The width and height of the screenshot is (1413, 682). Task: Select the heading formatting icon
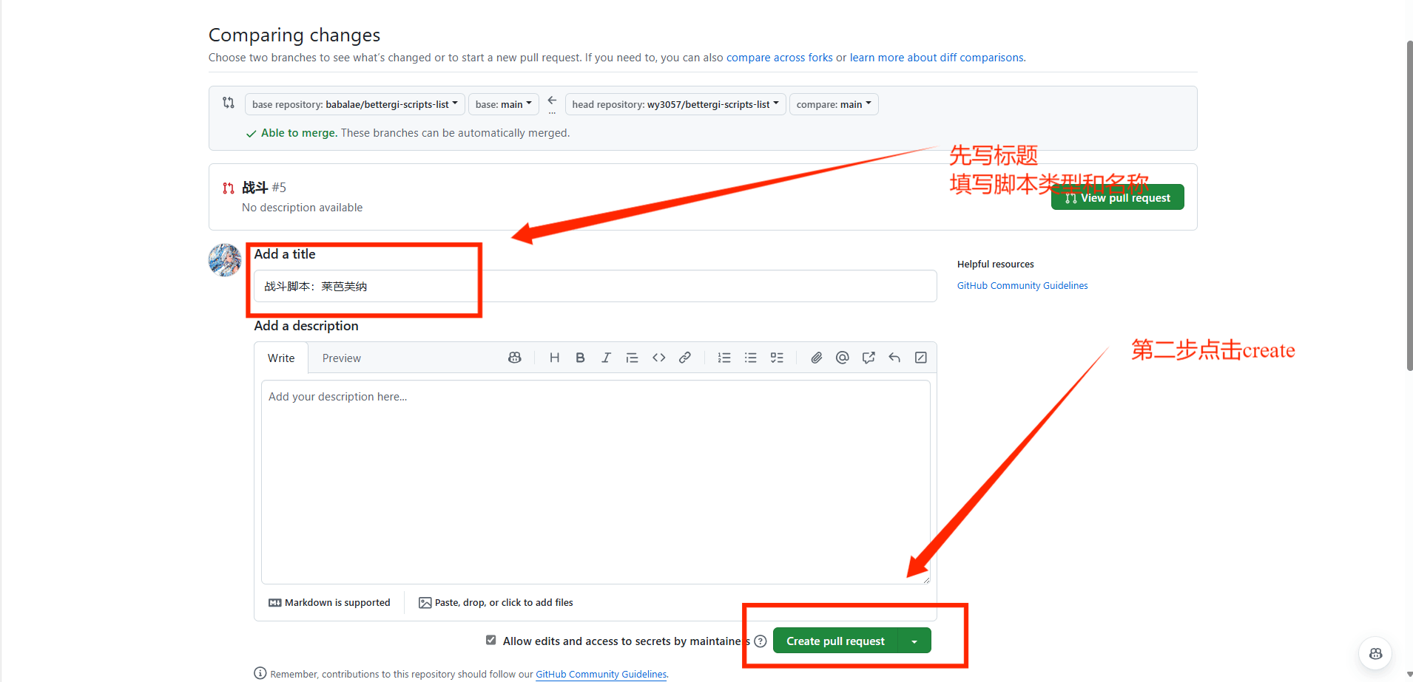(x=554, y=358)
